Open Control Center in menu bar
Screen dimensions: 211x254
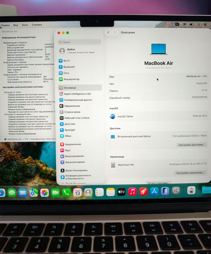[x=206, y=24]
